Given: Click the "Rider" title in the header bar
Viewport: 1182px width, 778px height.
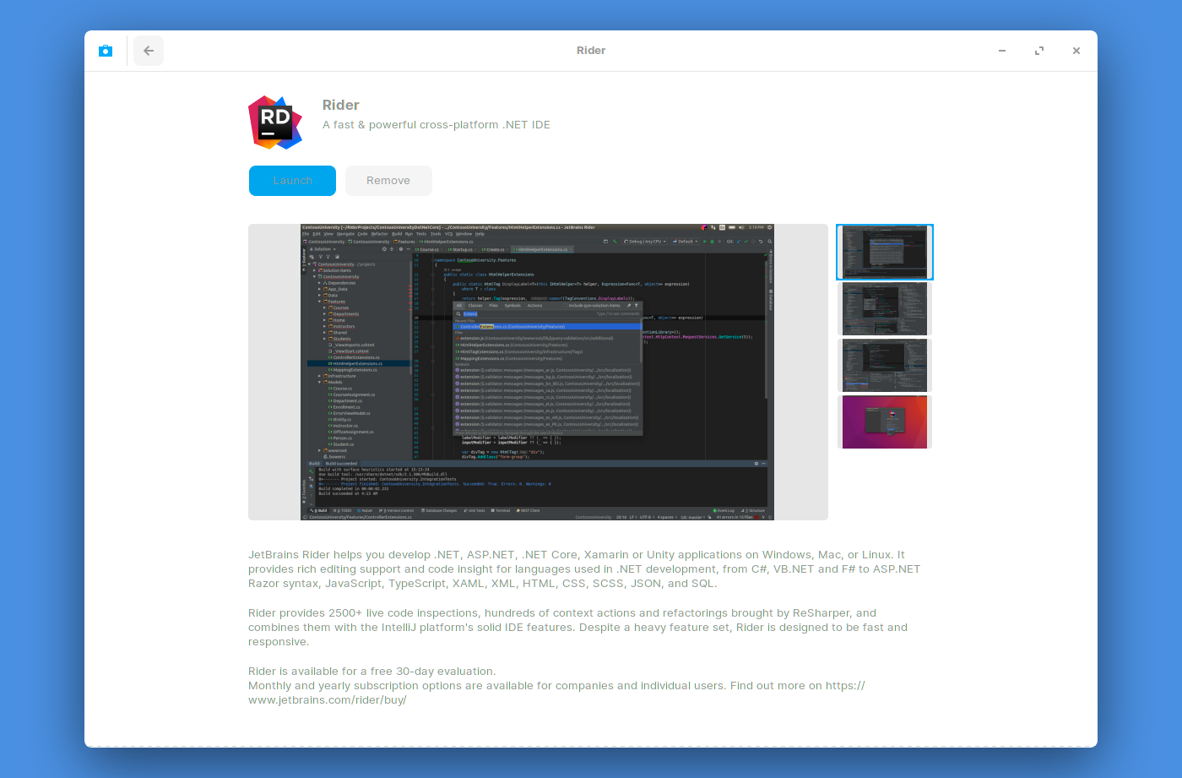Looking at the screenshot, I should [591, 51].
